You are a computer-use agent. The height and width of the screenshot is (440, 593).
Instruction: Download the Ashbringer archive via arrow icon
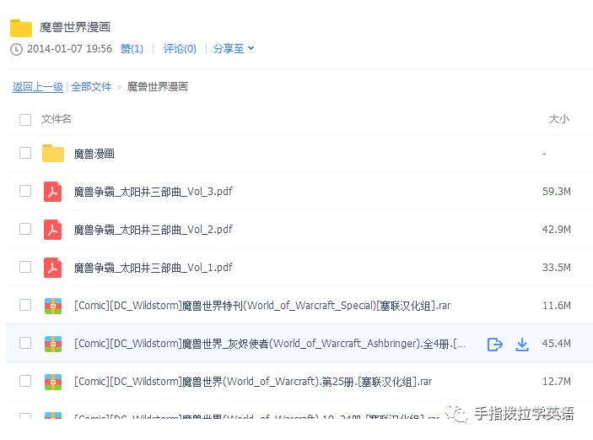[522, 345]
